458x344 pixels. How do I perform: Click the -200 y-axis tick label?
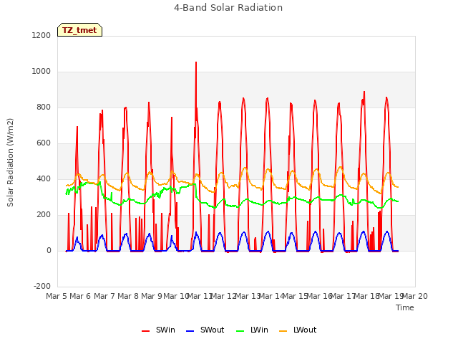pyautogui.click(x=42, y=286)
